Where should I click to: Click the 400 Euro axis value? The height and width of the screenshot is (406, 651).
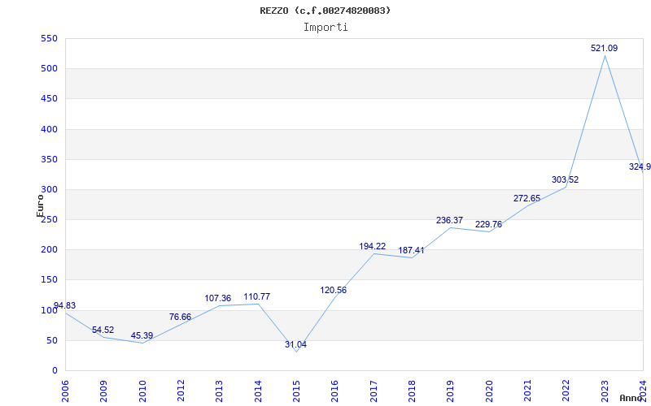point(49,129)
